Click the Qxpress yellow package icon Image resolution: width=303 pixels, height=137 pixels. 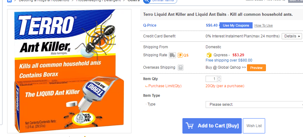(x=209, y=55)
